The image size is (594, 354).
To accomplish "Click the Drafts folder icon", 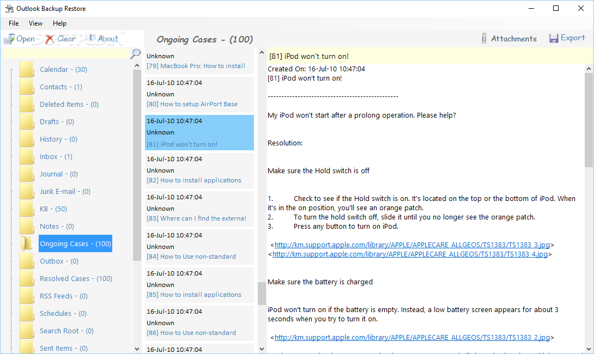I will 27,121.
